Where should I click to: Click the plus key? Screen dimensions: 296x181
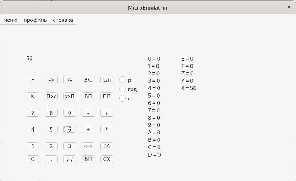tap(88, 130)
